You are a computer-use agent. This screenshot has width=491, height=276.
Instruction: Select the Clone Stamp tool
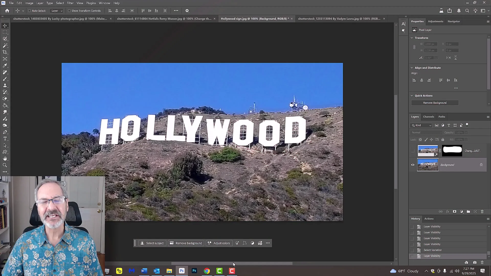click(x=5, y=85)
